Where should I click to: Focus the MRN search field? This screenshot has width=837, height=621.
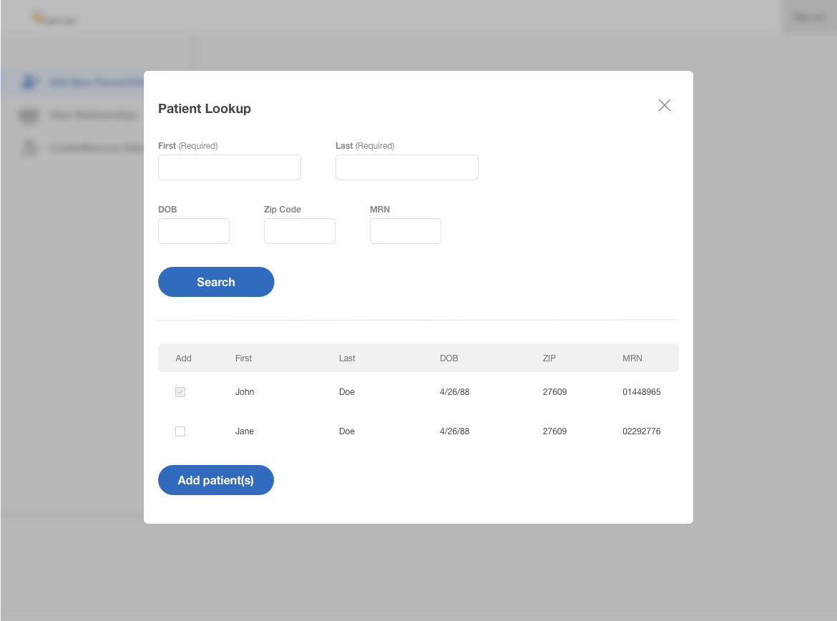pyautogui.click(x=405, y=231)
